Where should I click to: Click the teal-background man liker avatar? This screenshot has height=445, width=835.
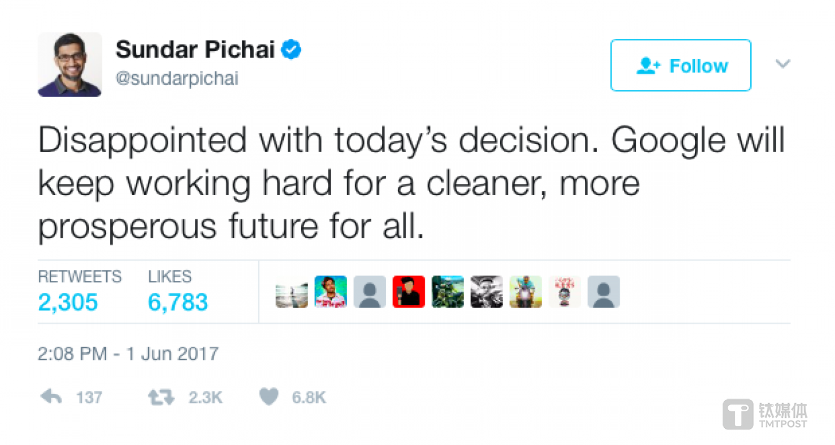coord(331,292)
